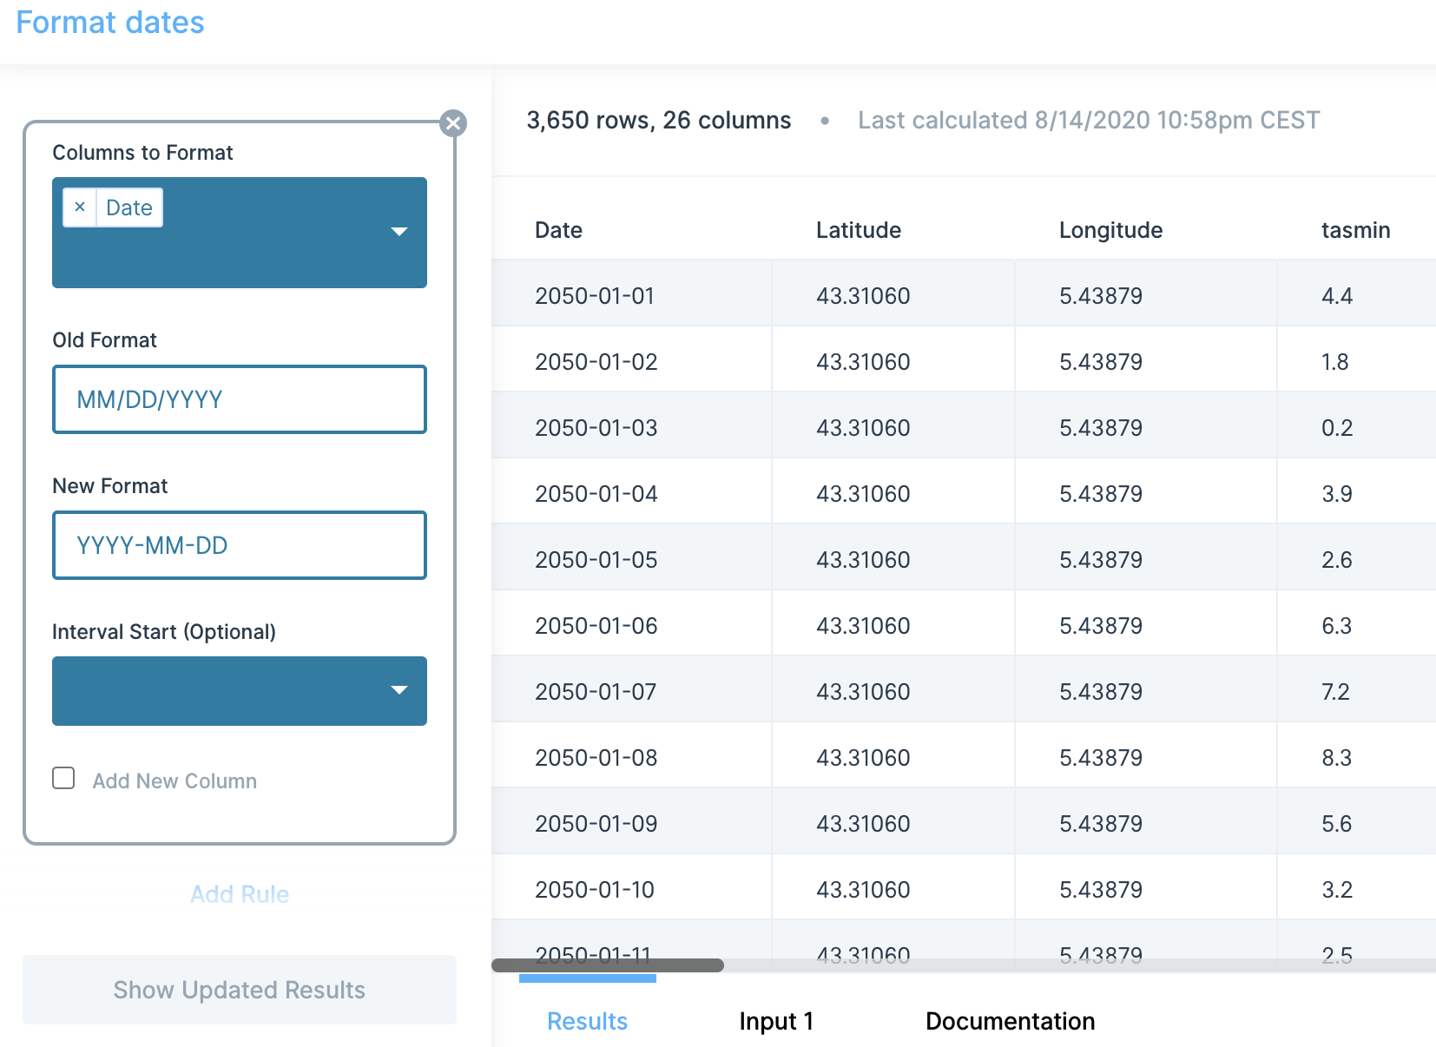Remove the Date tag from columns
The height and width of the screenshot is (1047, 1436).
point(80,207)
